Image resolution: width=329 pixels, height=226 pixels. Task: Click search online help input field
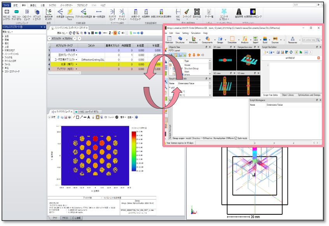(309, 40)
